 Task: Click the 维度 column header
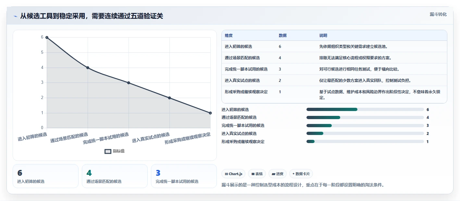(x=229, y=36)
